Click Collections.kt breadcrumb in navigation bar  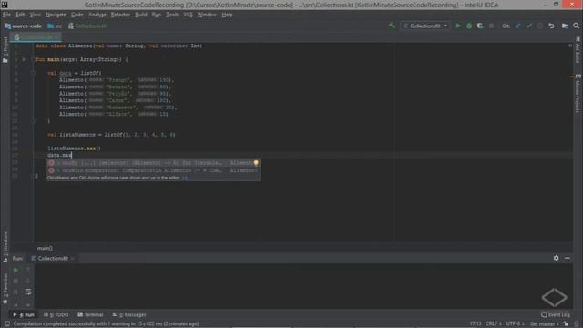(x=87, y=26)
